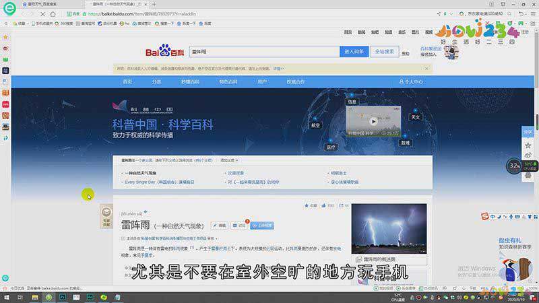This screenshot has height=303, width=539.
Task: Click the 360 browser logo
Action: [x=9, y=8]
